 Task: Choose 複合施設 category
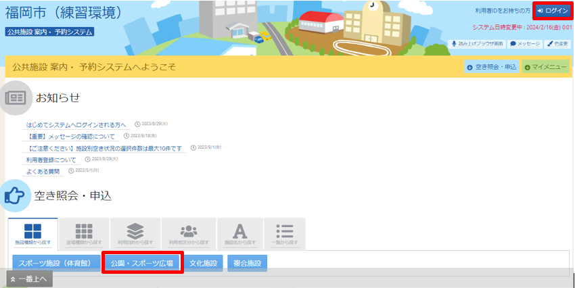(x=247, y=263)
